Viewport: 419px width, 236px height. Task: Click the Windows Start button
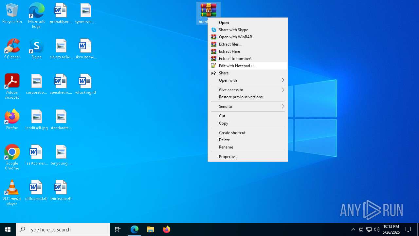pos(8,229)
